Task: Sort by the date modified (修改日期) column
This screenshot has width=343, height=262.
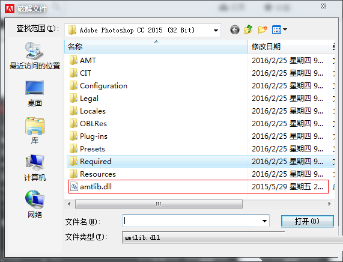Action: pos(288,46)
